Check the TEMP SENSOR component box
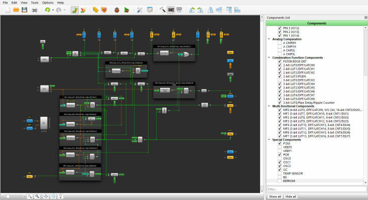The image size is (368, 200). (280, 173)
